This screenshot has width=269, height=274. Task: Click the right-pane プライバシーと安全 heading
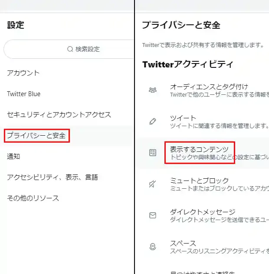[x=181, y=25]
